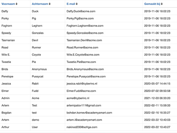The width and height of the screenshot is (177, 133).
Task: Click the sort arrows next to Voornaam
Action: click(17, 4)
